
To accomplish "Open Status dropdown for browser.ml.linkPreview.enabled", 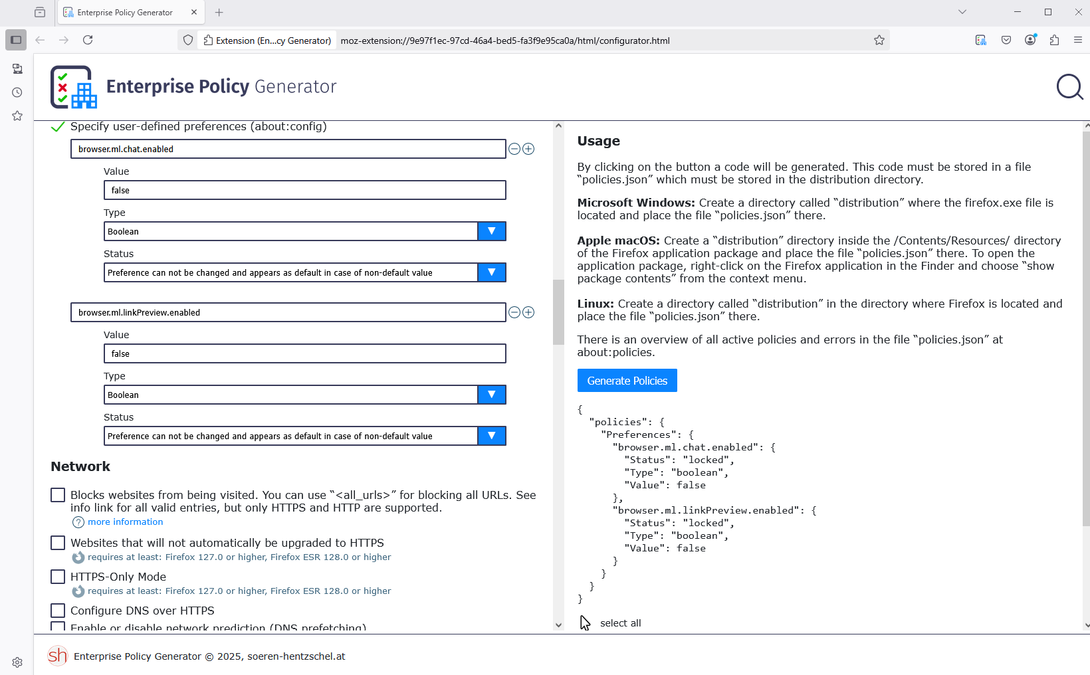I will (x=305, y=436).
